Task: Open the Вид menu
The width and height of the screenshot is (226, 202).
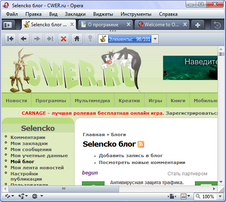Action: [53, 14]
